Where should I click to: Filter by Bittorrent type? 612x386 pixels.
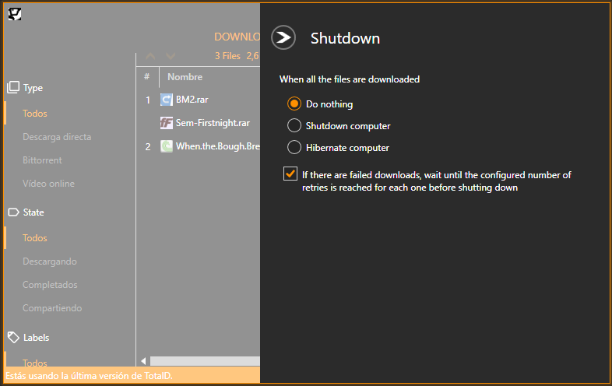click(42, 160)
